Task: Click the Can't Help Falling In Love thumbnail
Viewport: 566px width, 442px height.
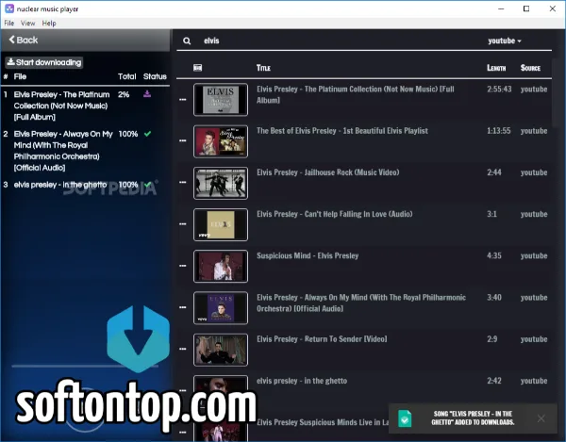Action: [221, 224]
